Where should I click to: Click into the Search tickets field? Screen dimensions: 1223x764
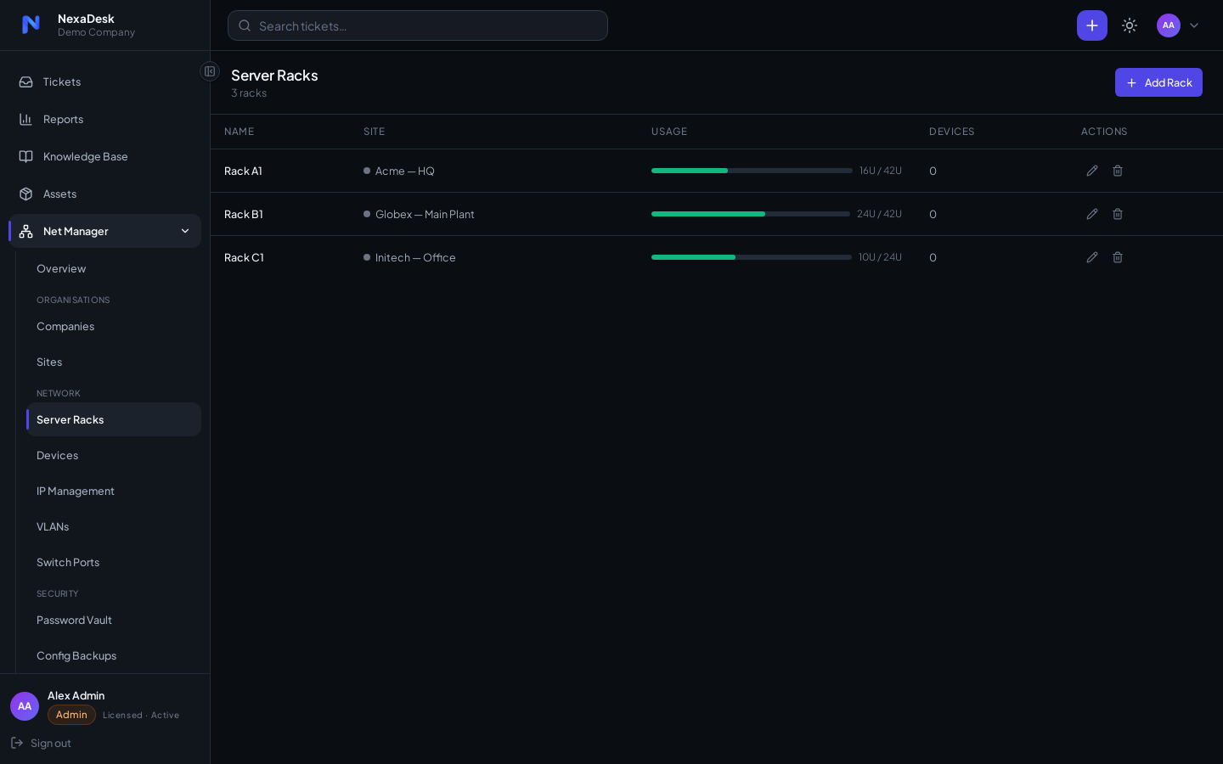418,25
